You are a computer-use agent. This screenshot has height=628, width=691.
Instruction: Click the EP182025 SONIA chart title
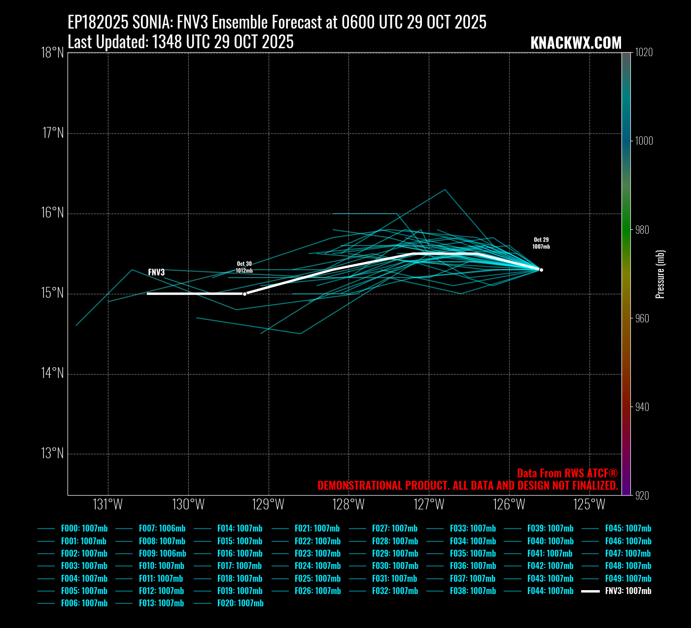(277, 23)
